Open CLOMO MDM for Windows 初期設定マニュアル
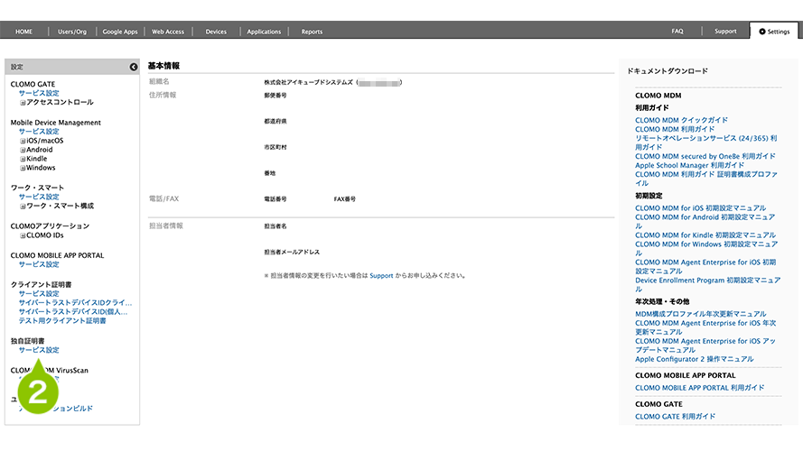Image resolution: width=803 pixels, height=451 pixels. click(706, 249)
